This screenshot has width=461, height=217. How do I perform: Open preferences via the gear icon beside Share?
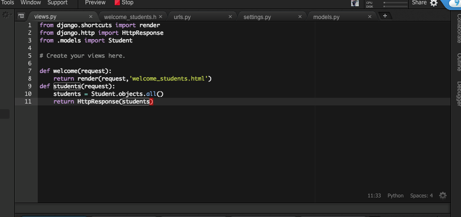point(433,3)
